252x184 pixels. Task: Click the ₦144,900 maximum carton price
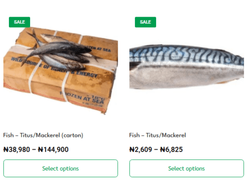[53, 150]
